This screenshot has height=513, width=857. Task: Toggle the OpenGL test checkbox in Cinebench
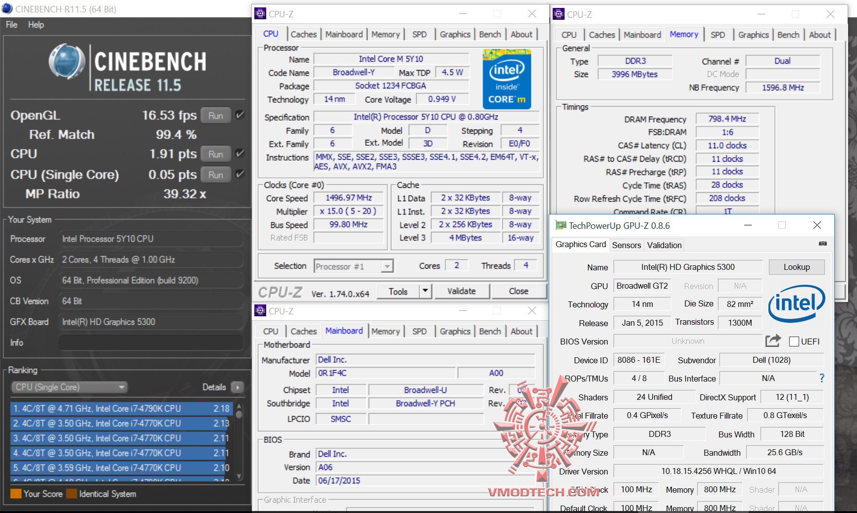pyautogui.click(x=239, y=115)
